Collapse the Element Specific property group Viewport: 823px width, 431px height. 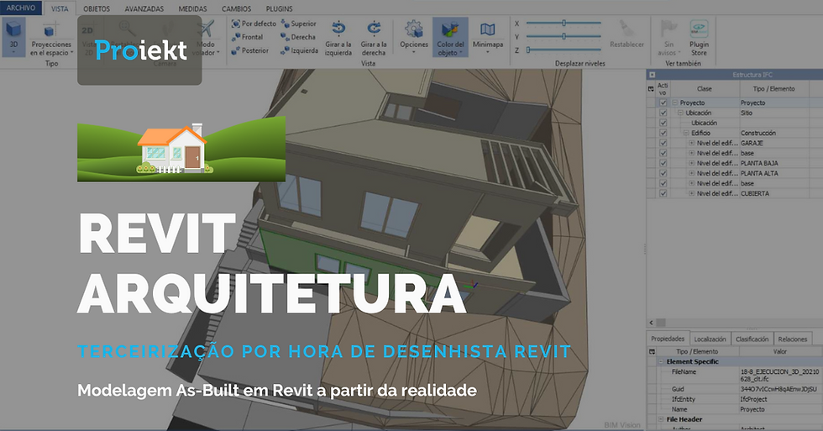662,362
